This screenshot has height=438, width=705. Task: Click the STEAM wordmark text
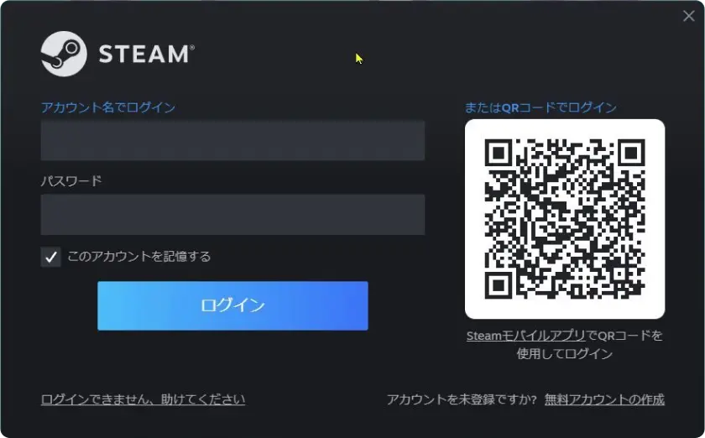(x=147, y=54)
